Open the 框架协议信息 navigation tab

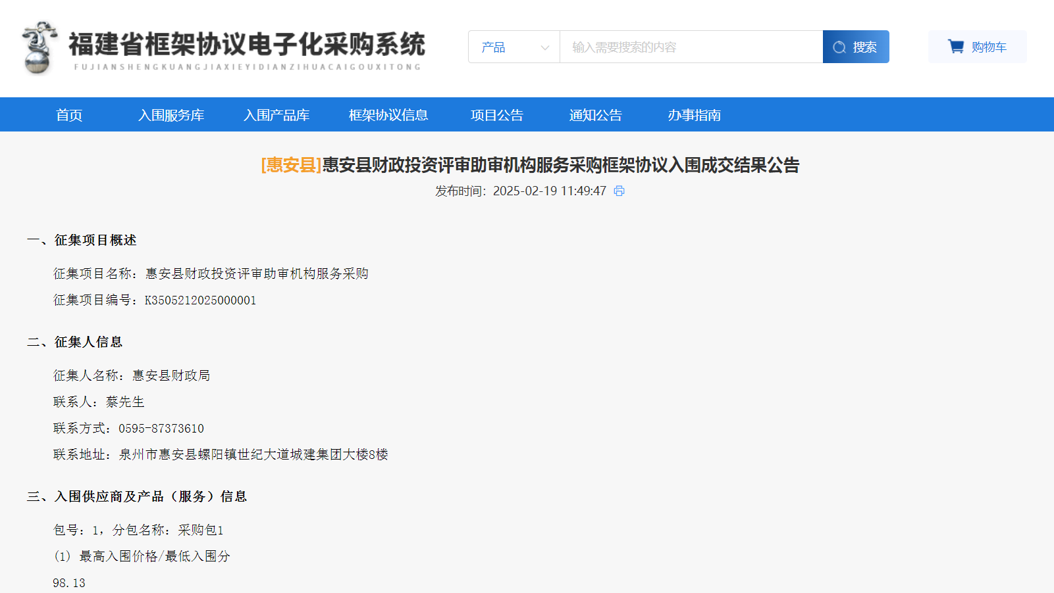pos(388,115)
